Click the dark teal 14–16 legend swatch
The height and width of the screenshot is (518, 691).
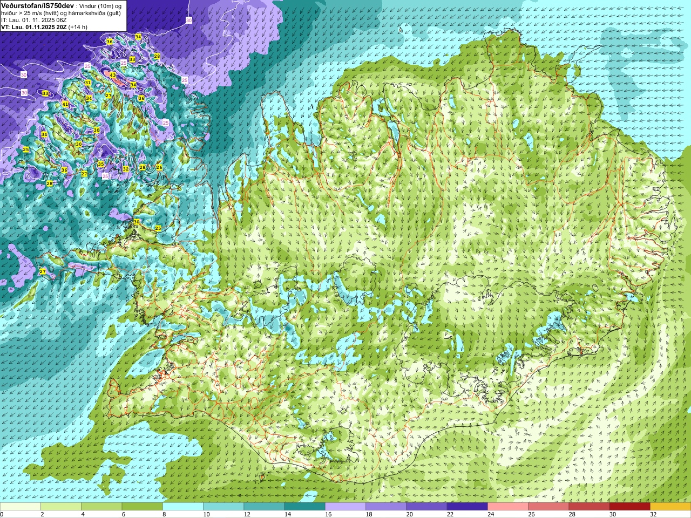[x=304, y=507]
